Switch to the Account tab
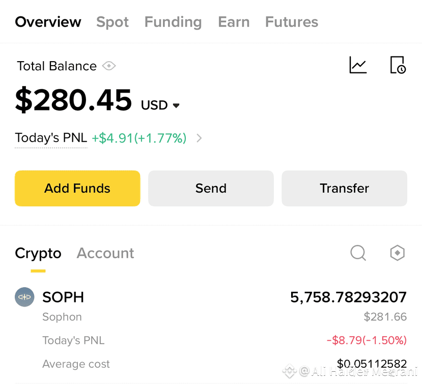The image size is (422, 384). point(105,253)
